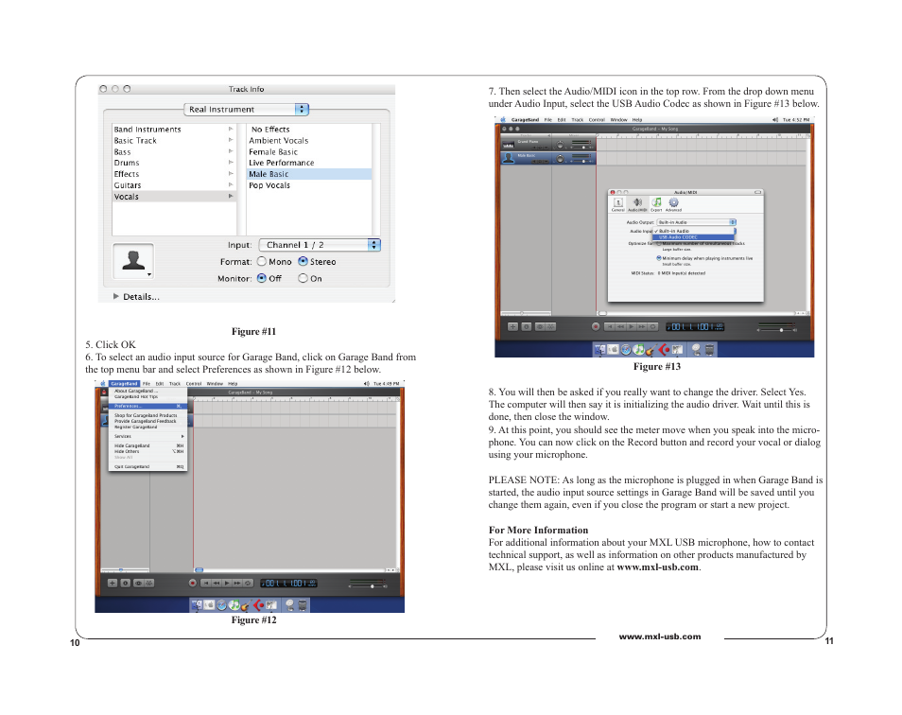
Task: Select the Audio/MIDI preferences icon in Figure #13
Action: pyautogui.click(x=637, y=204)
